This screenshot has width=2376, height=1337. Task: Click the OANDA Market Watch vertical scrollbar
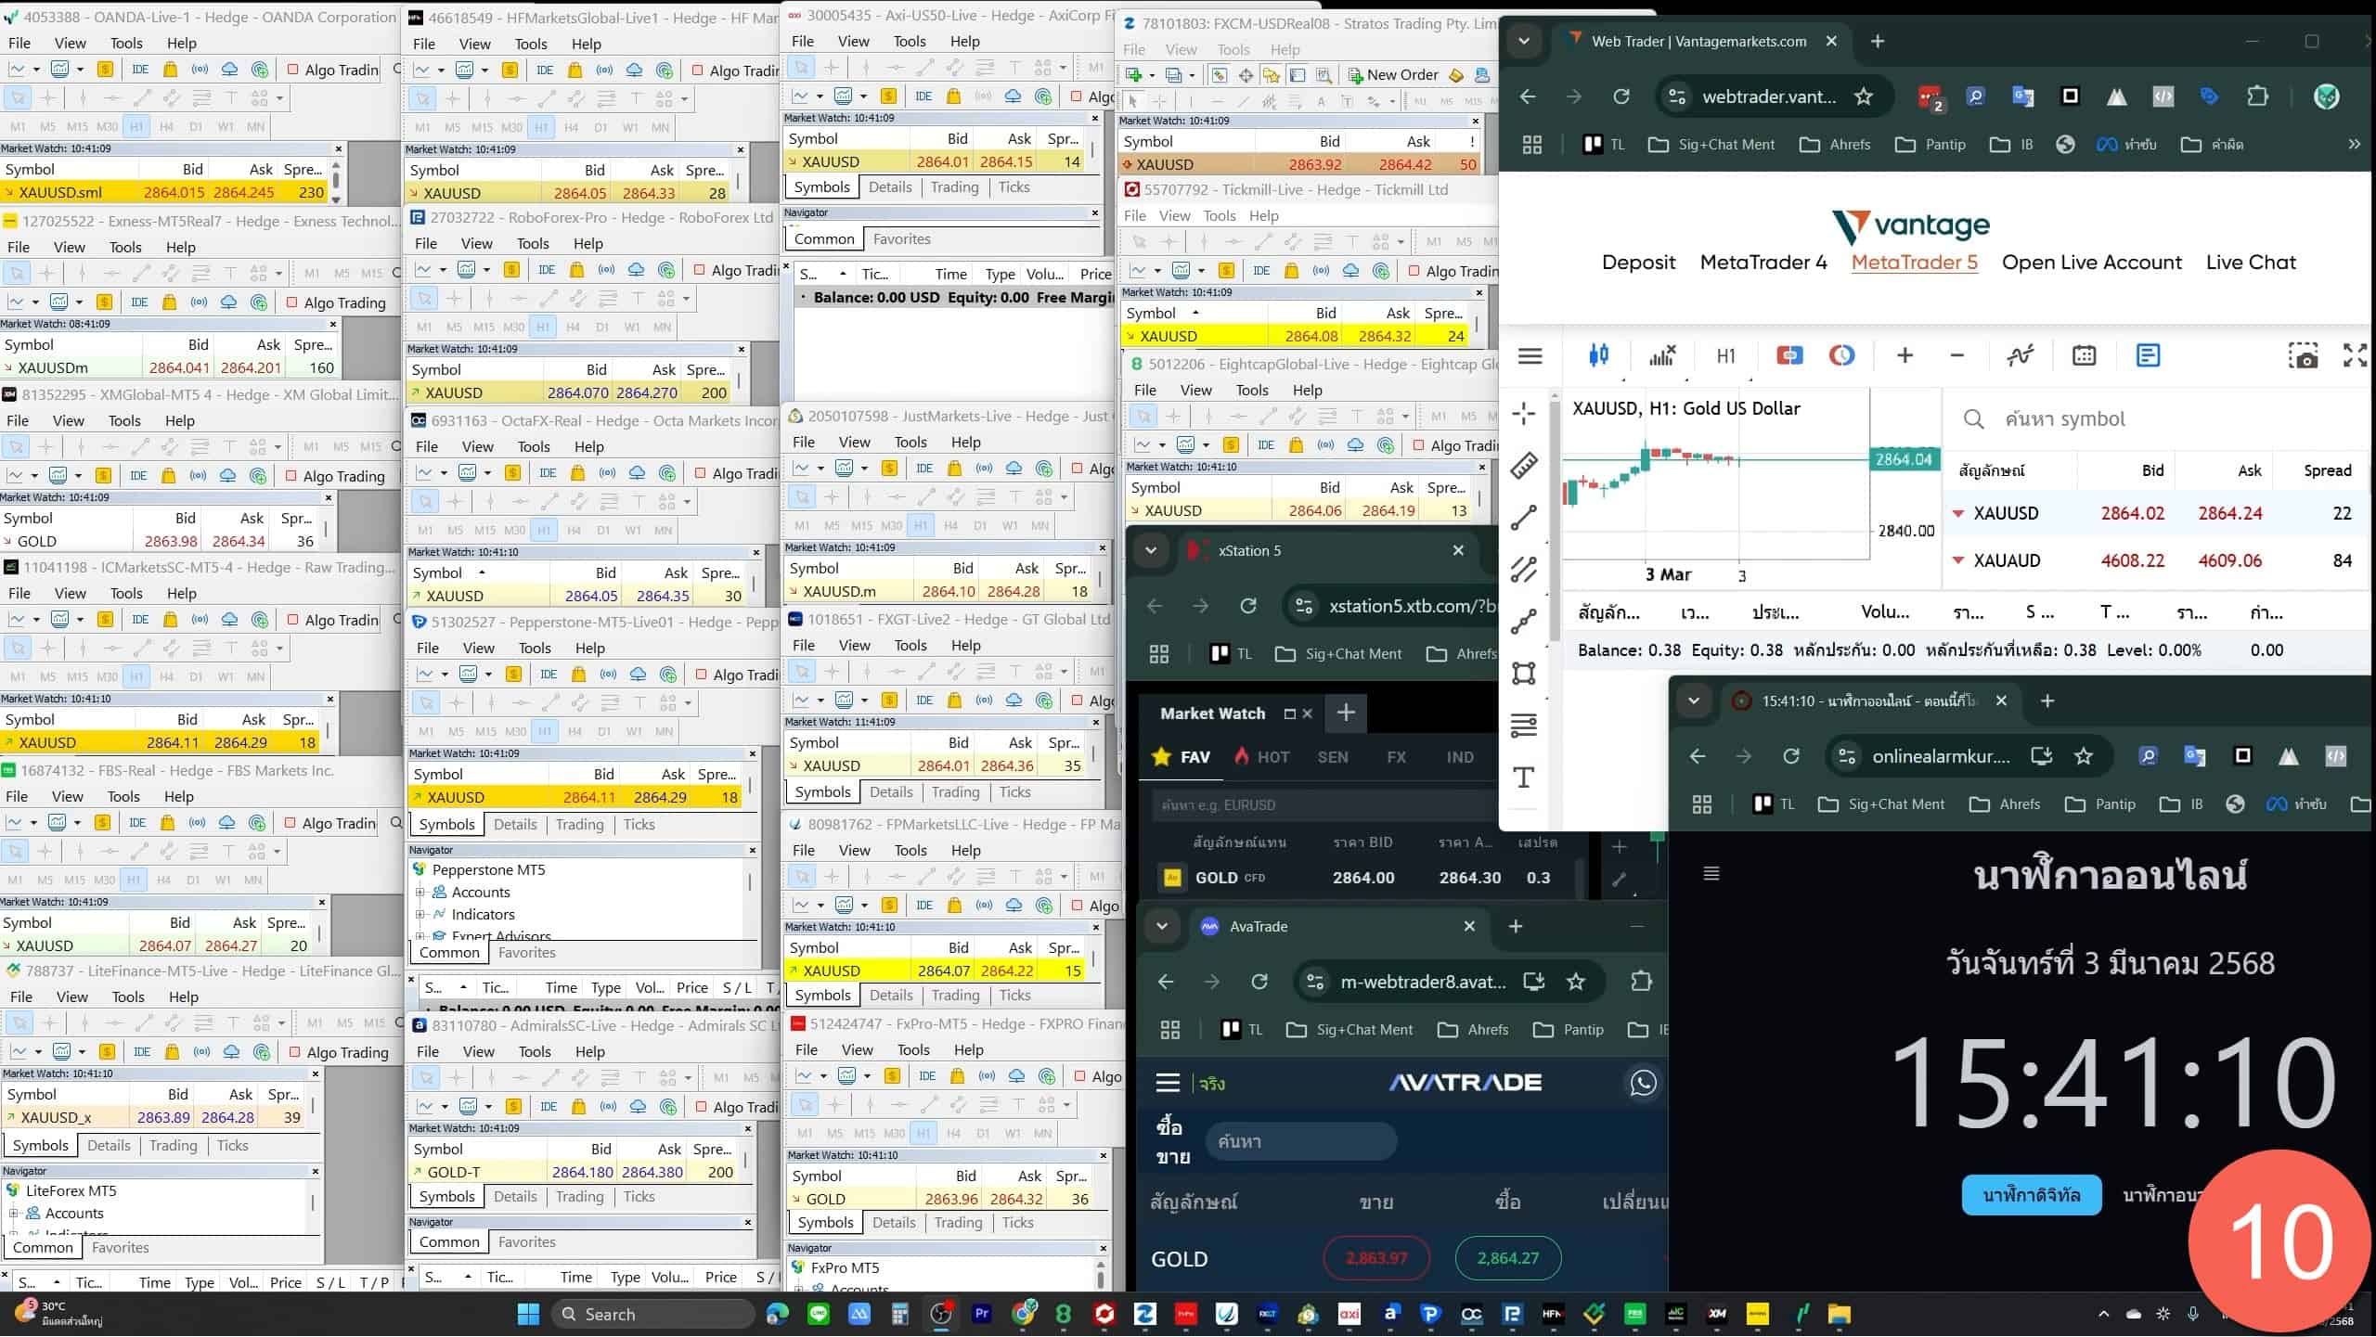click(336, 180)
